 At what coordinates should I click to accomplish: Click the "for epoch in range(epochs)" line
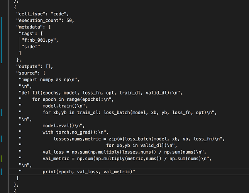click(x=69, y=99)
